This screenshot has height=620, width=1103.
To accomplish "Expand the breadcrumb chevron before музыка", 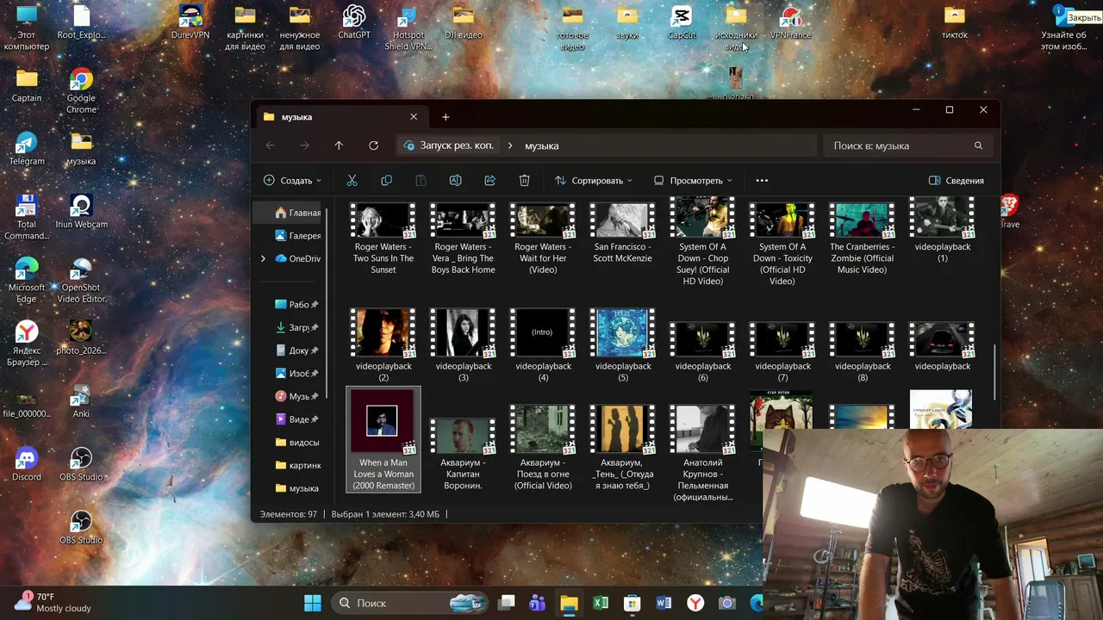I will [510, 146].
